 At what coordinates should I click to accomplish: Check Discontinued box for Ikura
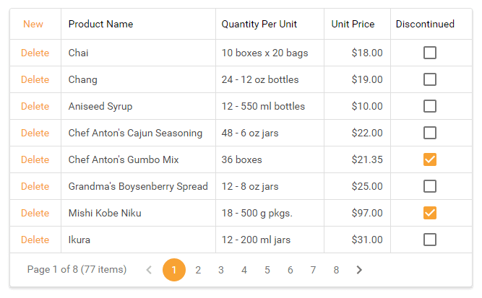click(430, 240)
